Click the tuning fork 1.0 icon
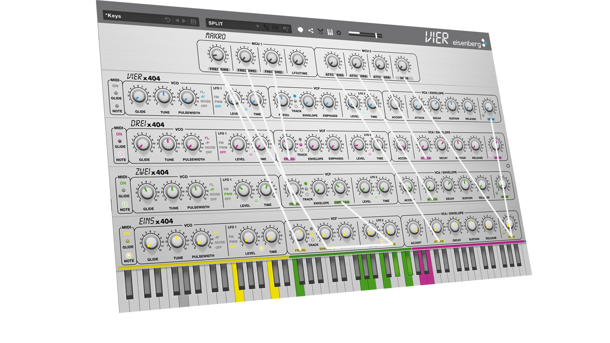610x343 pixels. tap(320, 32)
